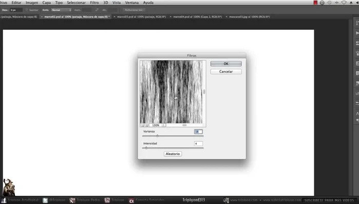Open the Actions panel play icon
Viewport: 359px width, 204px height.
coord(357,33)
